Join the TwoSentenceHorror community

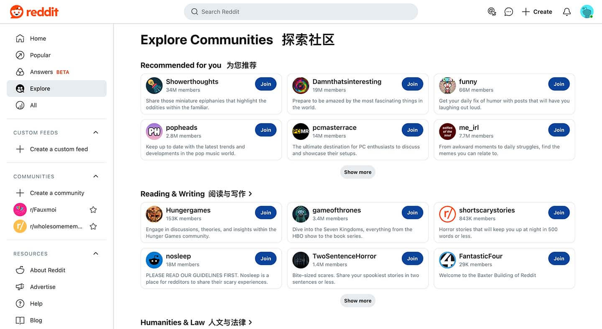point(413,258)
